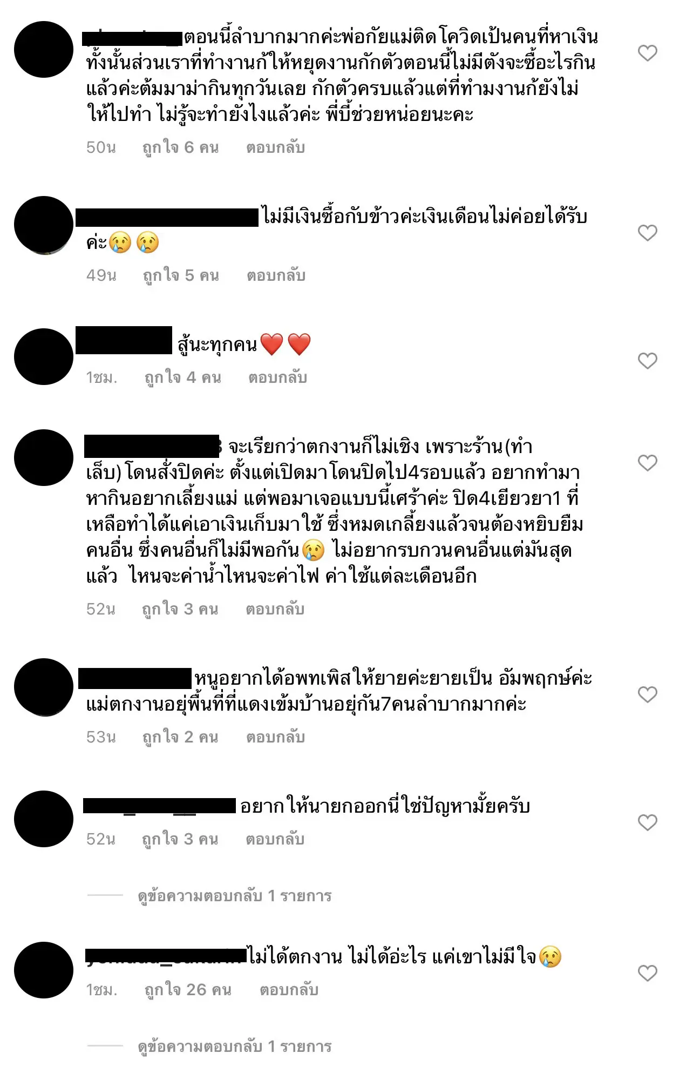
Task: Open the last commenter's profile picture
Action: pos(44,970)
